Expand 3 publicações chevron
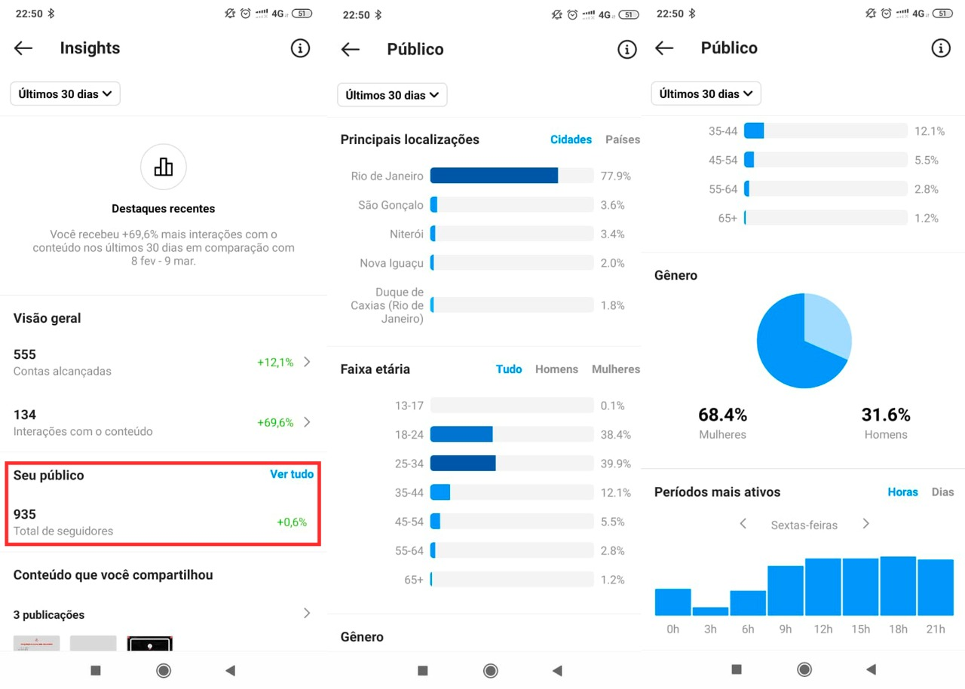Image resolution: width=965 pixels, height=689 pixels. (307, 614)
